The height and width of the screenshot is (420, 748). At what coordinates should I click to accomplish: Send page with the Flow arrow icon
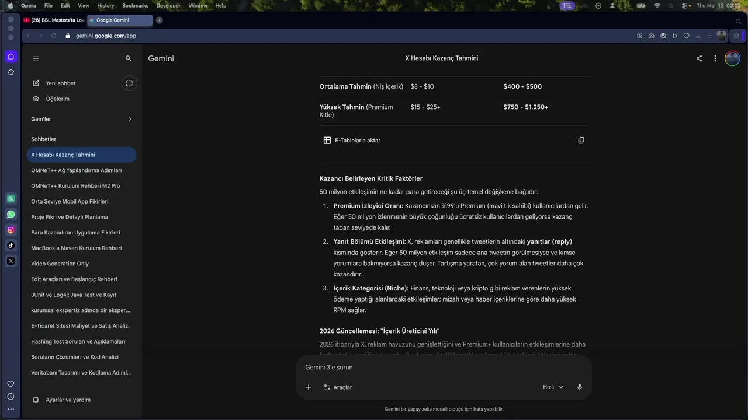674,36
